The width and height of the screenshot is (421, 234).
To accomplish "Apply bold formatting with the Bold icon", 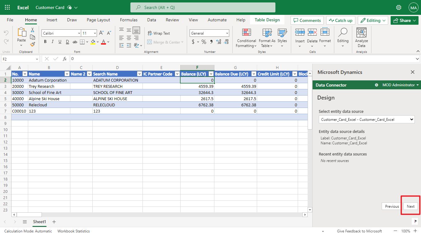I will (45, 42).
